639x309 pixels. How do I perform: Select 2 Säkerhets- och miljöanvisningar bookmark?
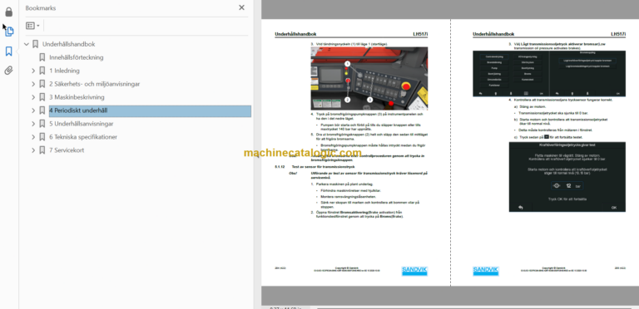point(95,84)
